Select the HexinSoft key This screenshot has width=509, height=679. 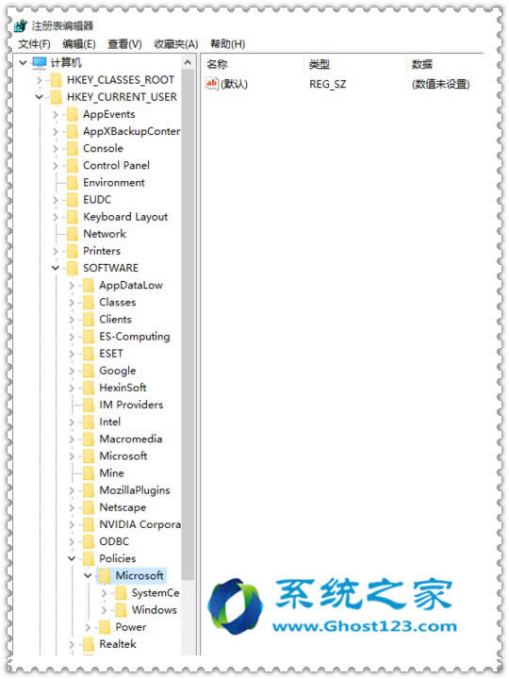point(123,388)
